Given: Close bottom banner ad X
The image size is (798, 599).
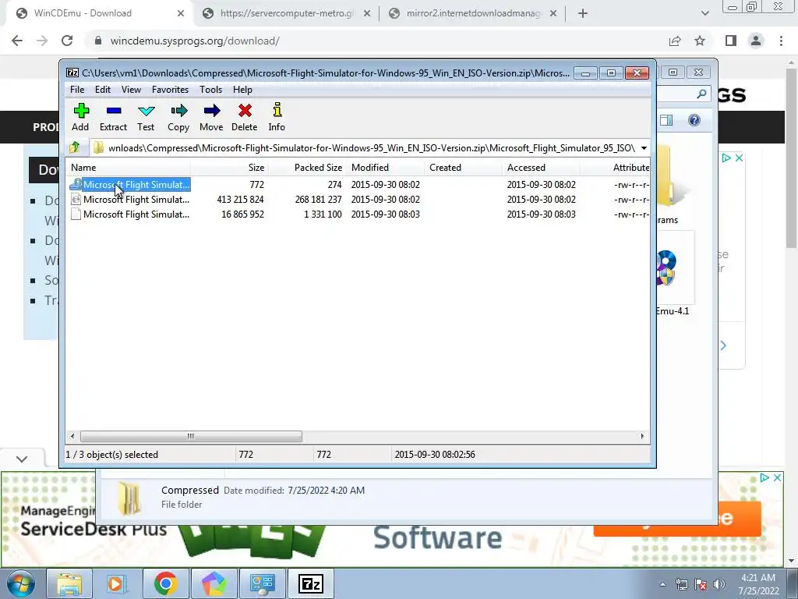Looking at the screenshot, I should pos(777,478).
